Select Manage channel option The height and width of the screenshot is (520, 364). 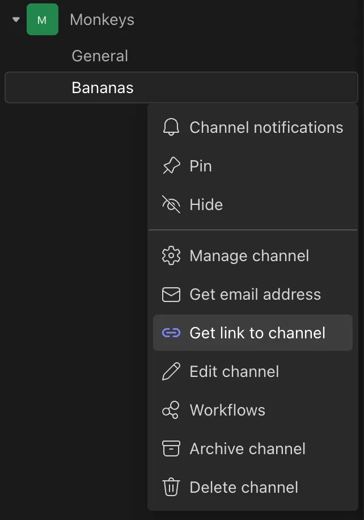coord(253,255)
